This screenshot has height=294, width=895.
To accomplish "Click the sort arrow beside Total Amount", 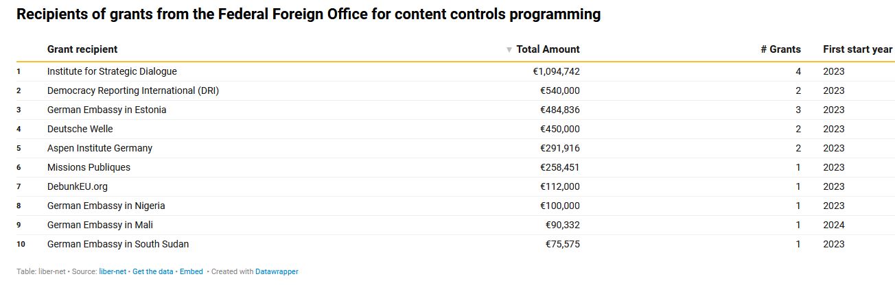I will 509,49.
